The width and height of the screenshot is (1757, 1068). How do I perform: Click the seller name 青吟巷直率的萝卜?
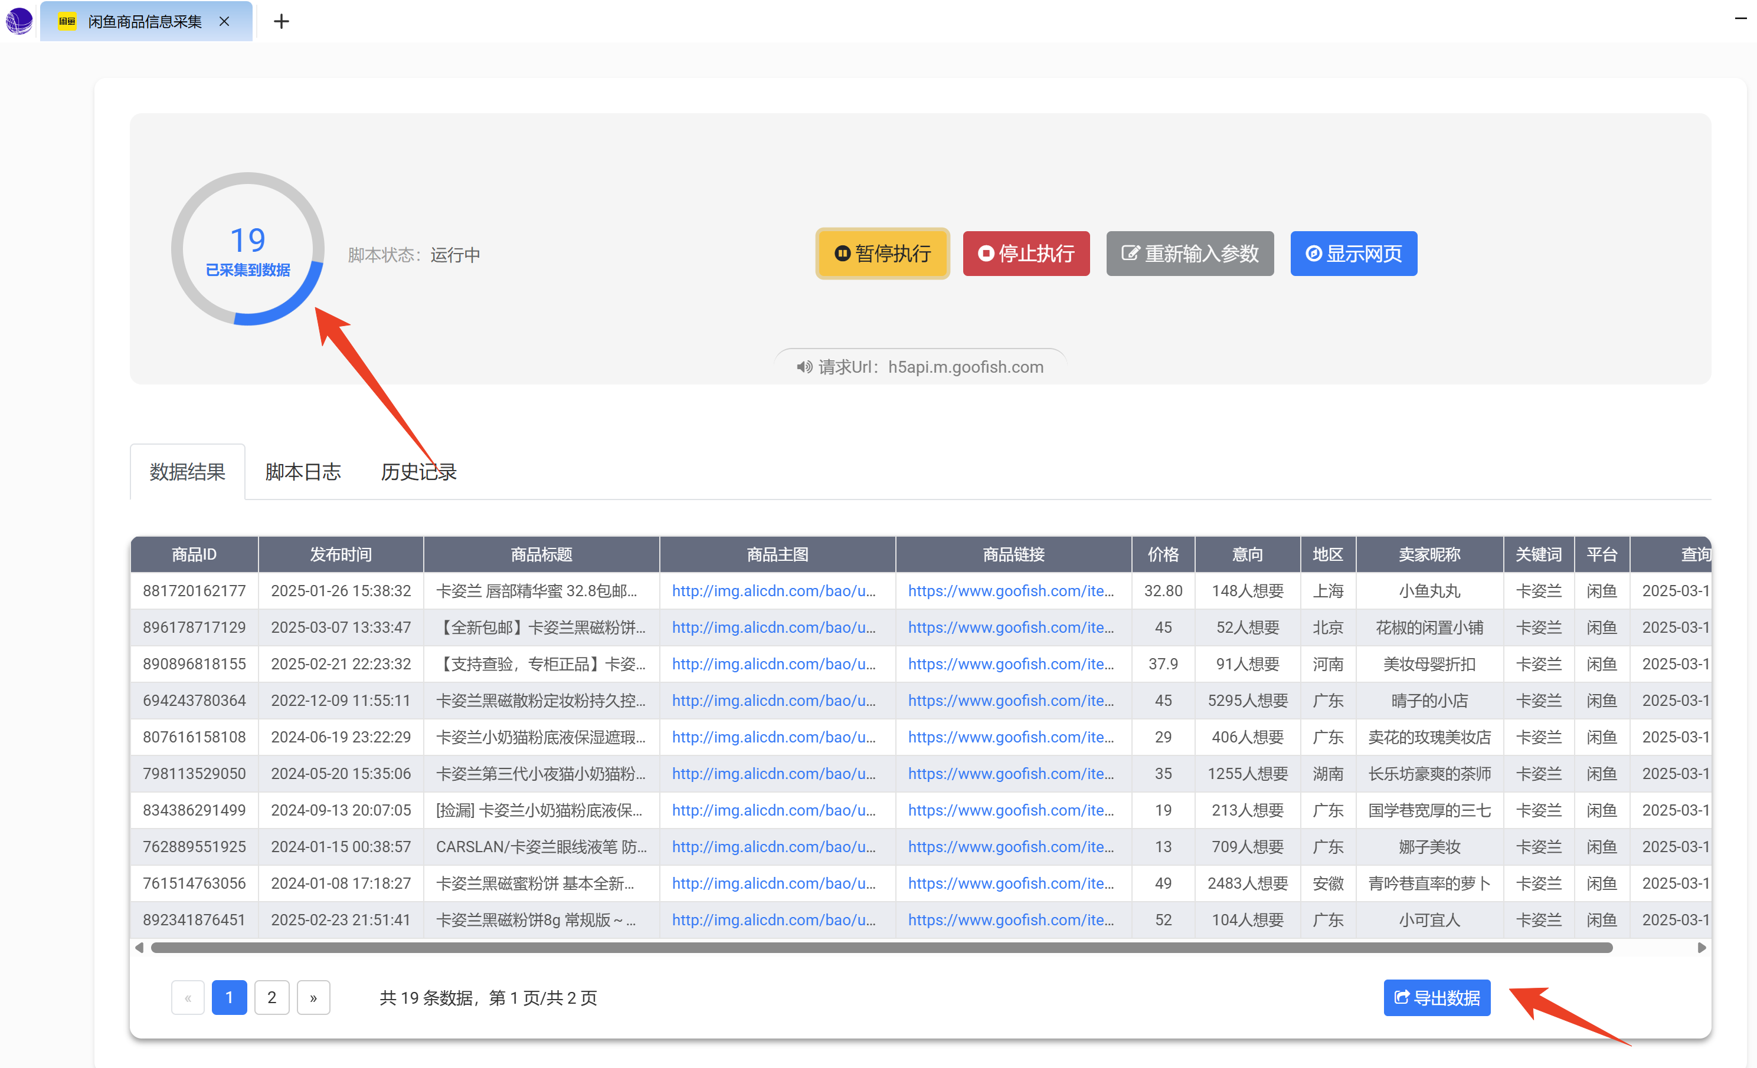coord(1429,883)
